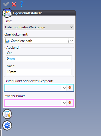The image size is (101, 136).
Task: Expand the Zweiter Punkt dropdown chevron
Action: pyautogui.click(x=64, y=103)
